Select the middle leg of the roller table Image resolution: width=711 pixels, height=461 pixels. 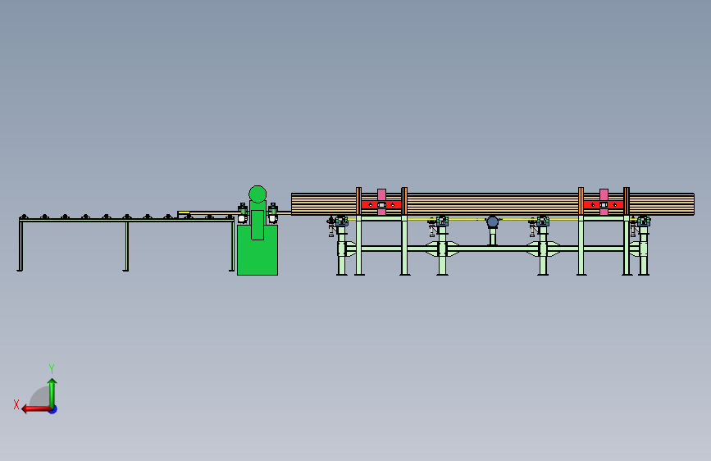click(x=126, y=246)
